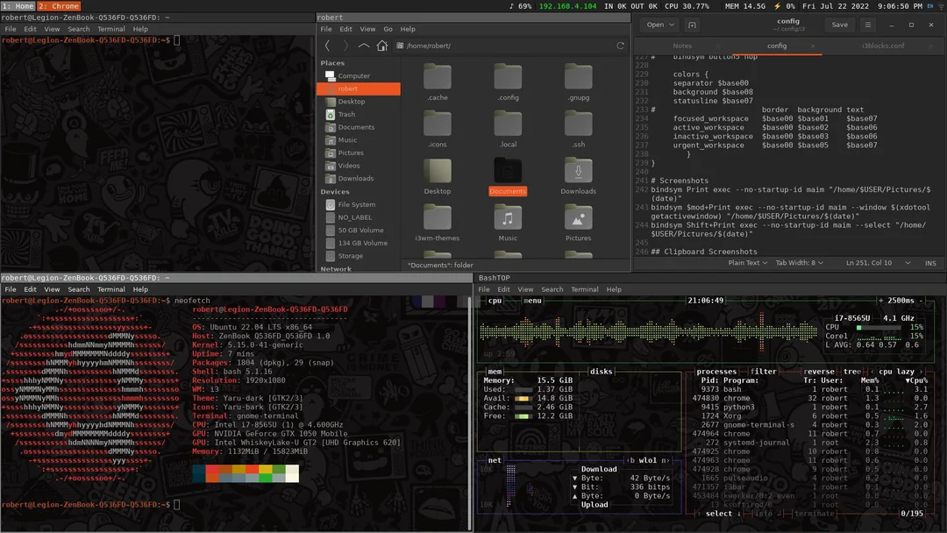Open the Search menu in the neofetch terminal

[x=79, y=288]
